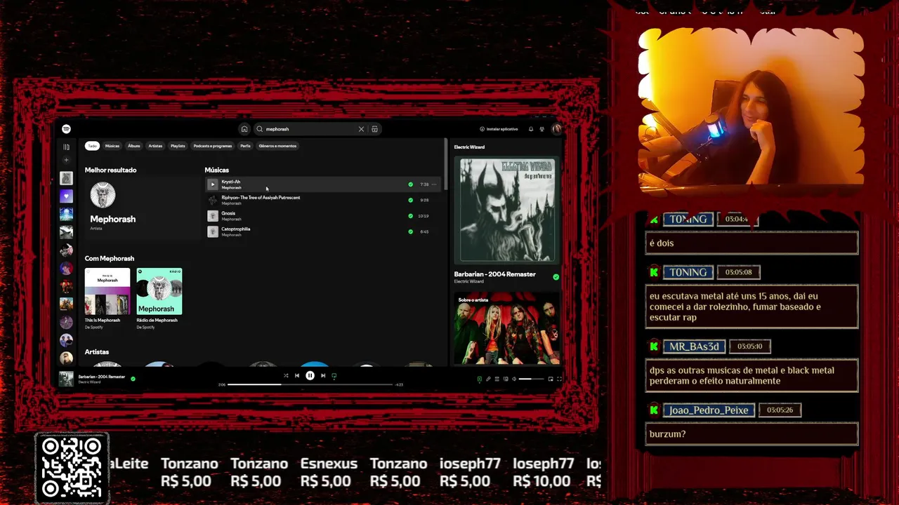Screen dimensions: 899x505
Task: Enter fullscreen mode icon
Action: point(559,379)
